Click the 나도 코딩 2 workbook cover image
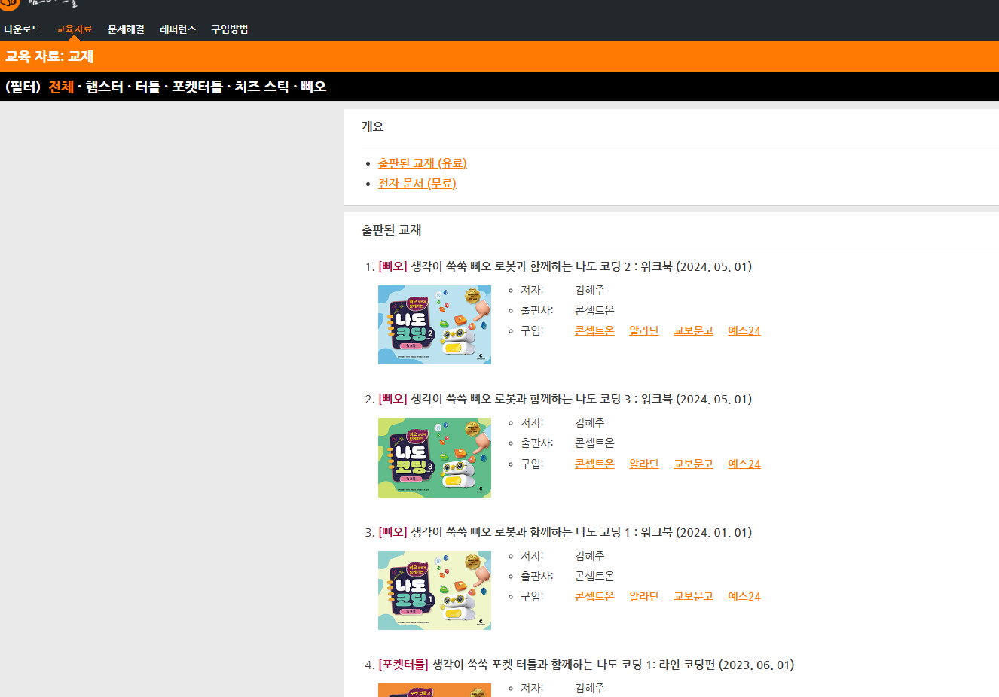The image size is (999, 697). tap(435, 325)
